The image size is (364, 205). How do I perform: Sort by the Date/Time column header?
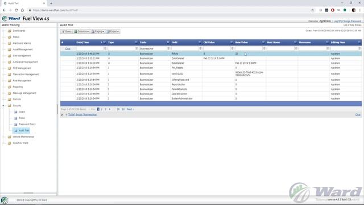coord(82,42)
